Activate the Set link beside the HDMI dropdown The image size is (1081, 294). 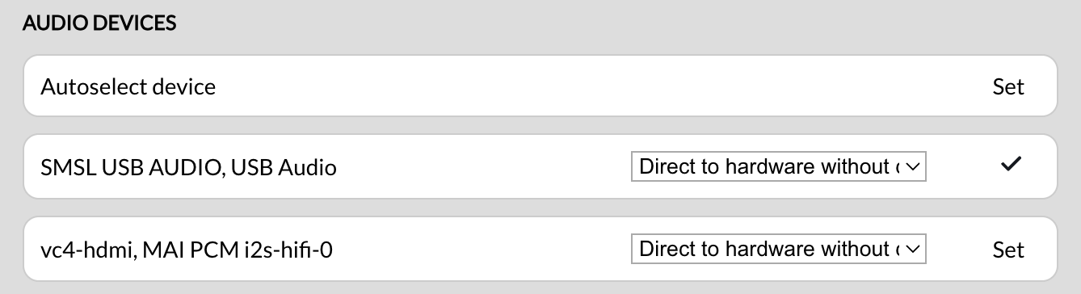tap(1008, 250)
